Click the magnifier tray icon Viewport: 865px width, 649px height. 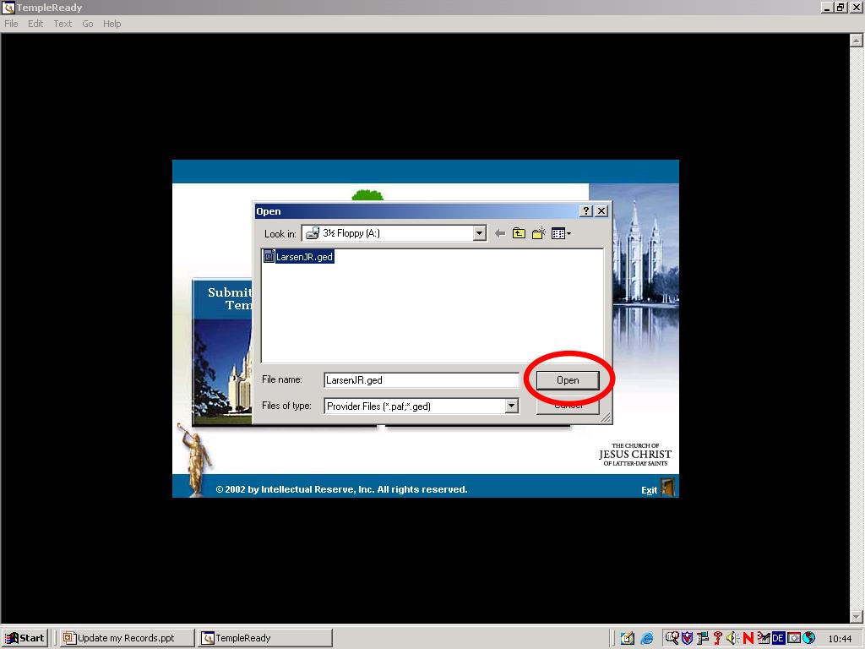click(x=672, y=639)
